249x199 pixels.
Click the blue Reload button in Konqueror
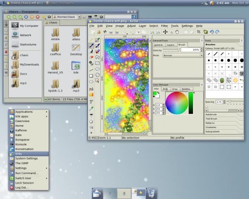(x=26, y=17)
